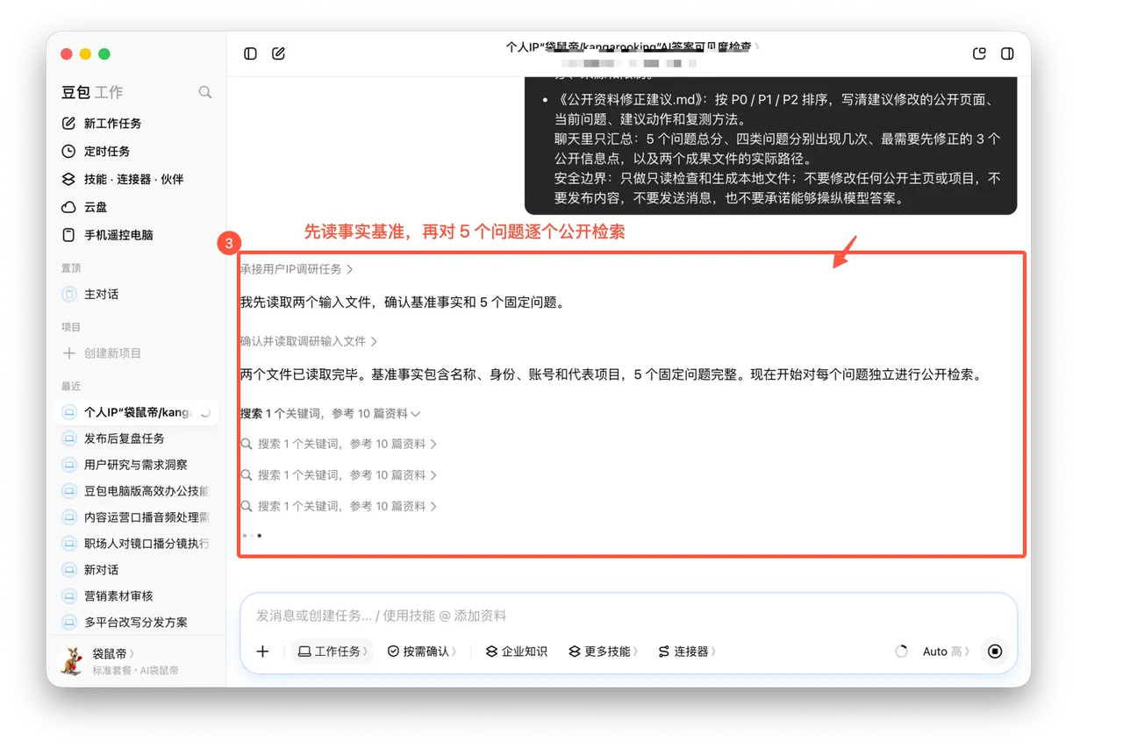The image size is (1123, 748).
Task: Open the 职场人对镜口播分镜 conversation
Action: click(136, 544)
